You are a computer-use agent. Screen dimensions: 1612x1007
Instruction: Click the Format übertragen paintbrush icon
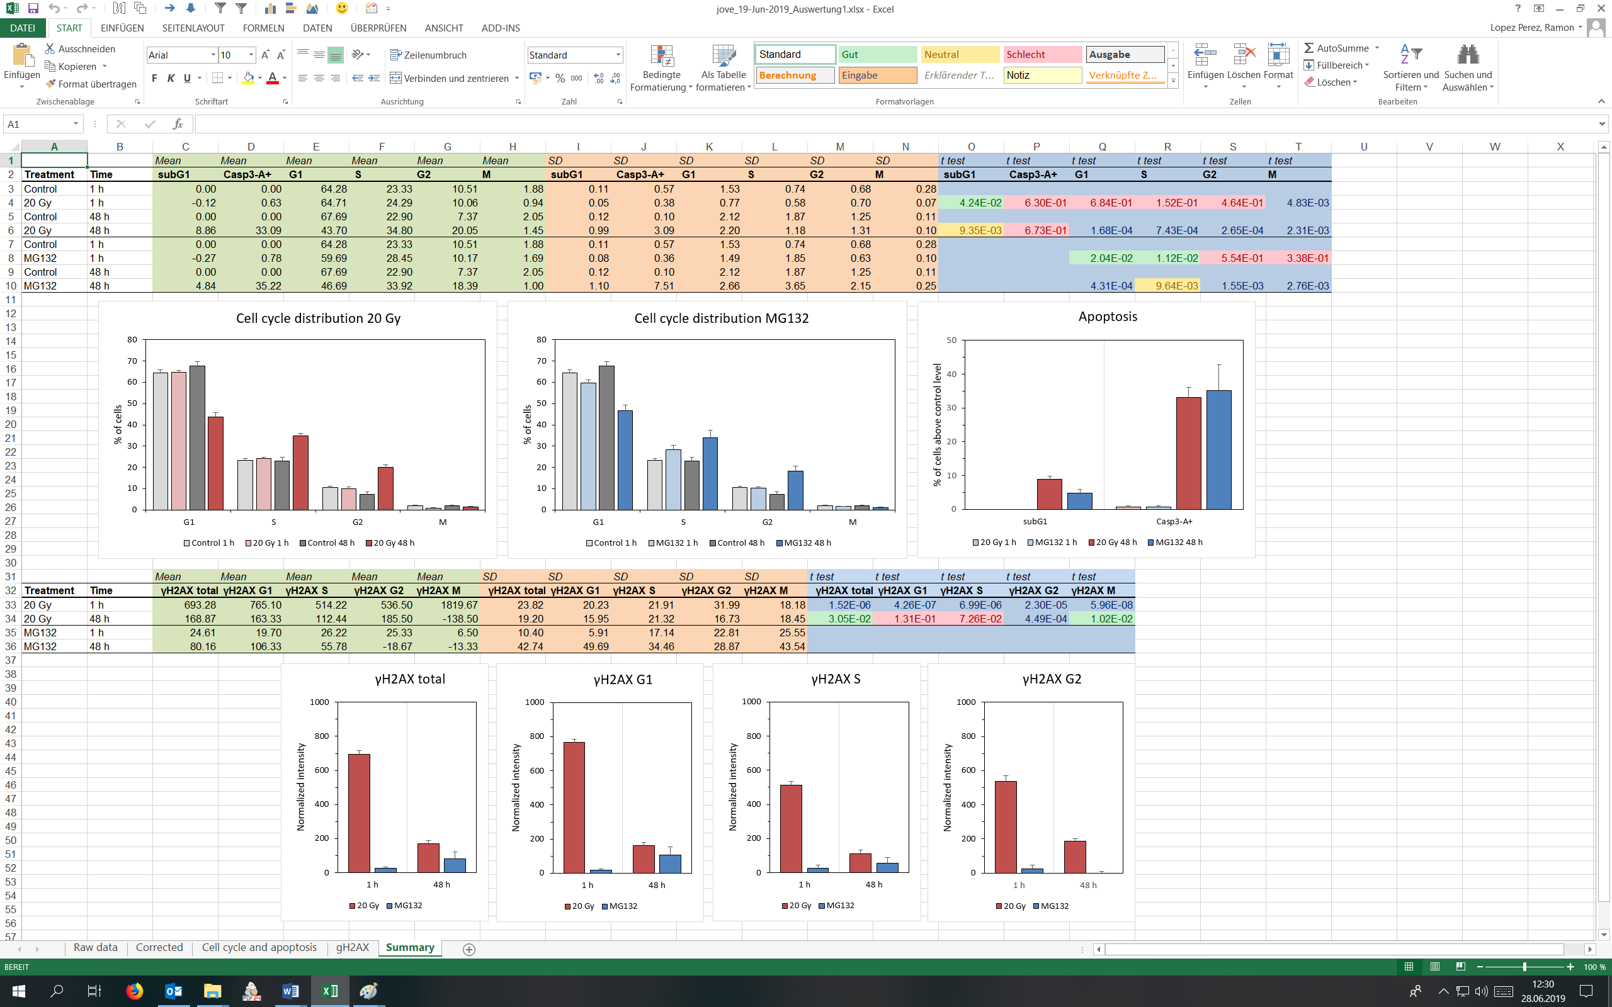50,84
